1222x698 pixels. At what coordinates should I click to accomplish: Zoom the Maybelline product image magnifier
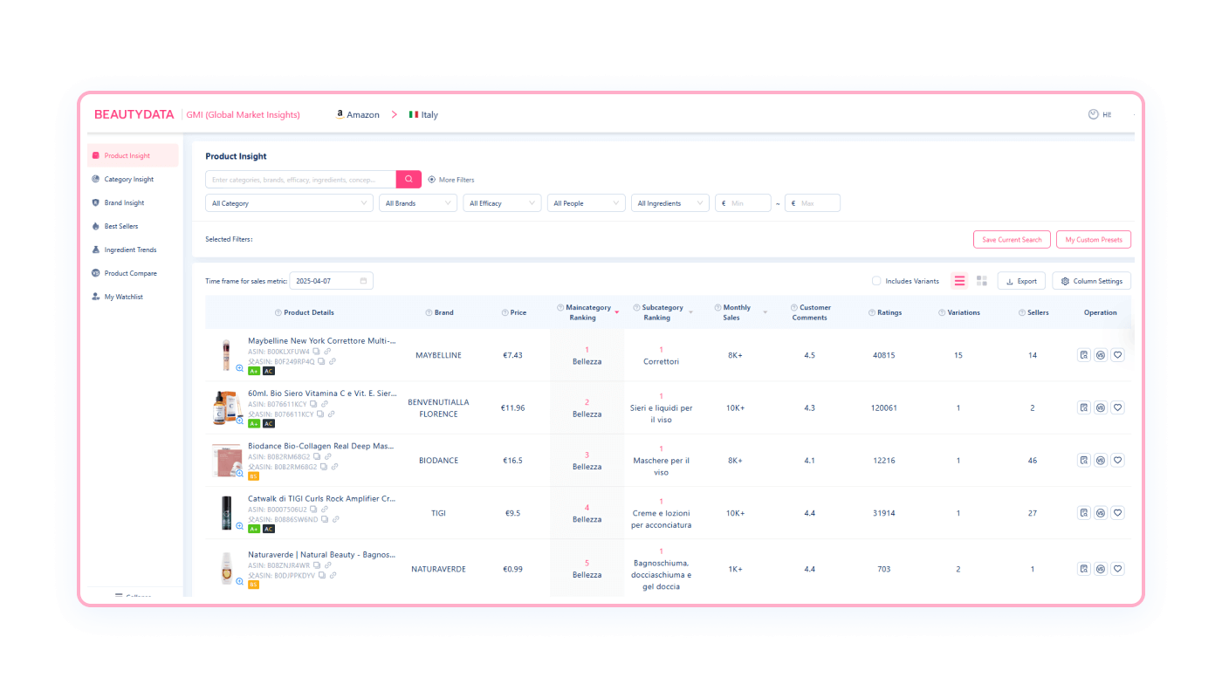240,368
